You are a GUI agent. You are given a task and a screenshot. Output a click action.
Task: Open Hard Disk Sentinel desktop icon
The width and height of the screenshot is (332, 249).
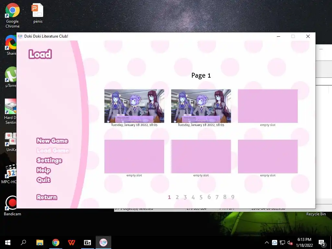(x=10, y=112)
